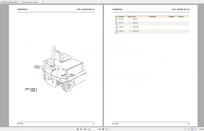Open the page number dropdown arrow
The width and height of the screenshot is (204, 131).
[x=97, y=129]
